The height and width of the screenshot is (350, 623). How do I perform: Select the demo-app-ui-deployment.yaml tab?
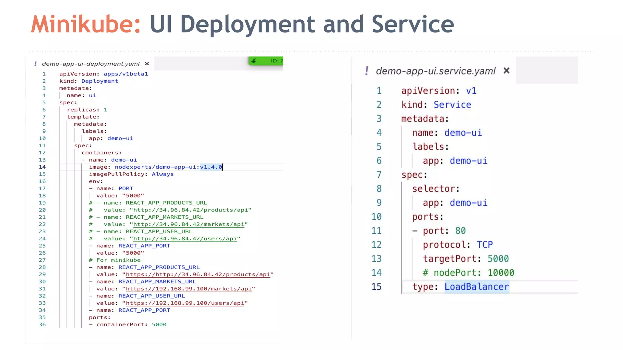tap(91, 64)
